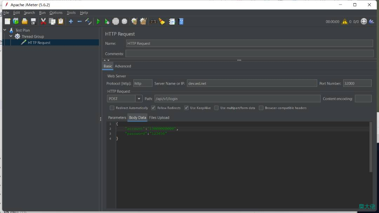Click the Content encoding field

[363, 99]
